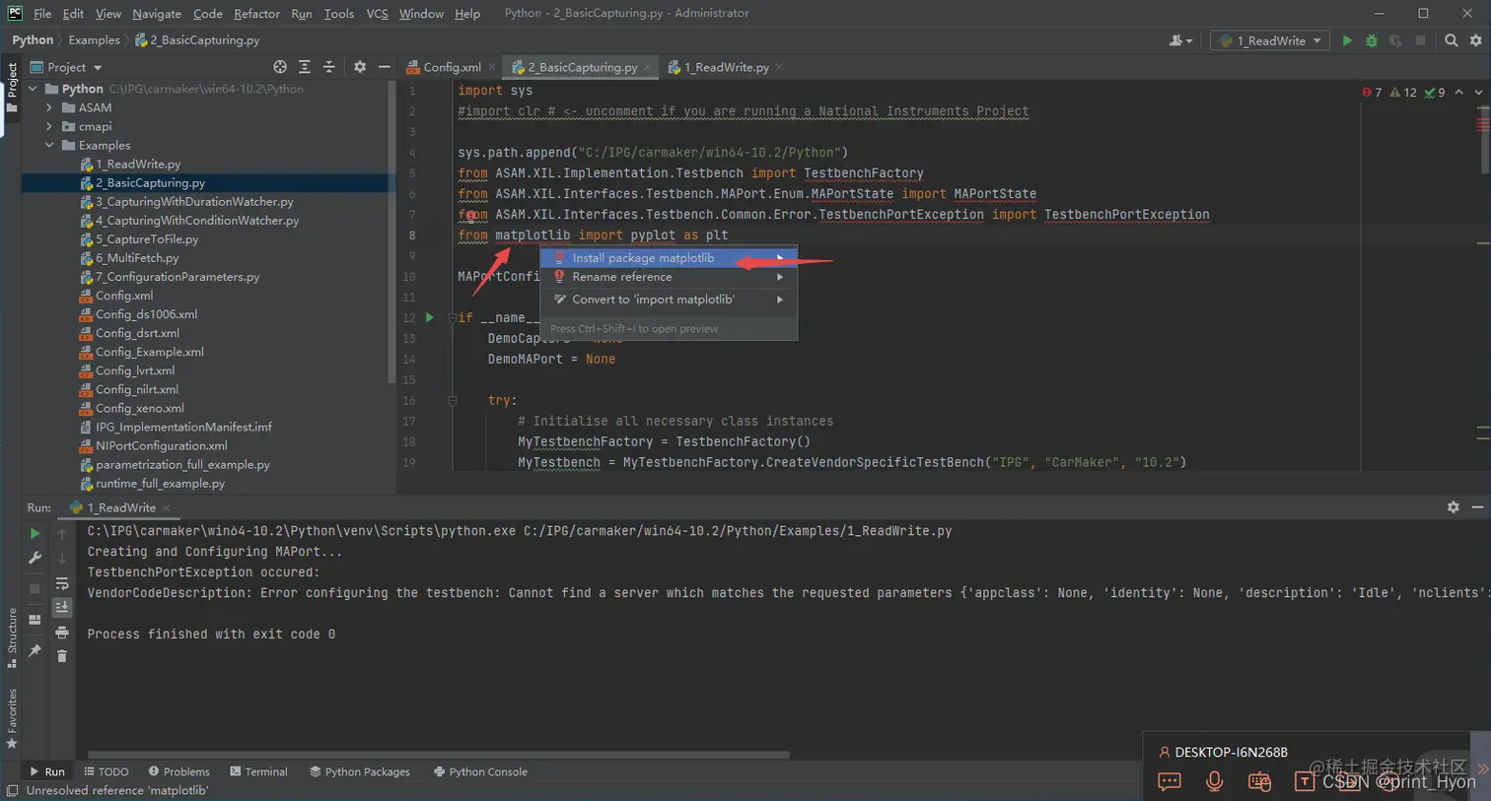Viewport: 1491px width, 801px height.
Task: Toggle soft-wrap icon in Run panel
Action: (62, 583)
